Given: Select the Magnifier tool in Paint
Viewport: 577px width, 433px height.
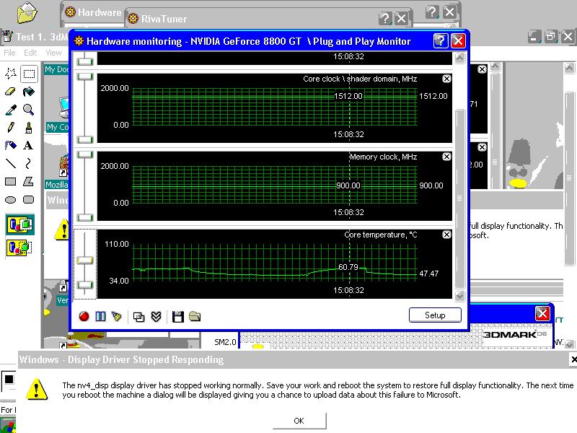Looking at the screenshot, I should [29, 110].
